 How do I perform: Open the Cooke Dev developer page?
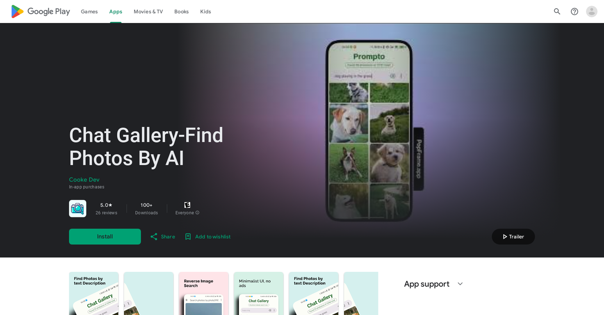84,180
